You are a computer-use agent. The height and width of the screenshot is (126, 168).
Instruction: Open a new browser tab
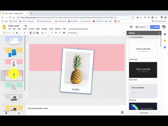pyautogui.click(x=31, y=13)
